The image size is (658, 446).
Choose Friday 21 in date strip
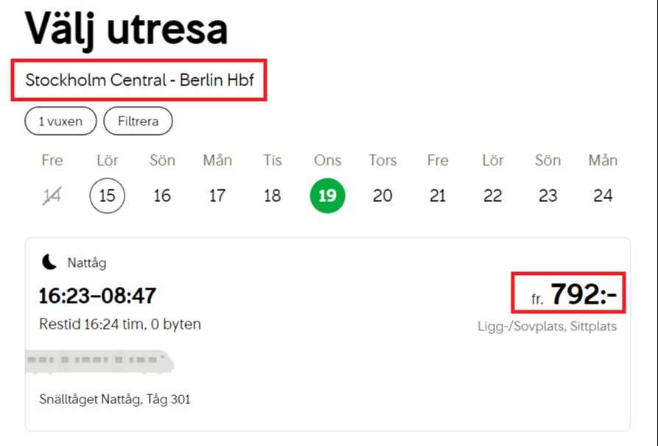438,196
